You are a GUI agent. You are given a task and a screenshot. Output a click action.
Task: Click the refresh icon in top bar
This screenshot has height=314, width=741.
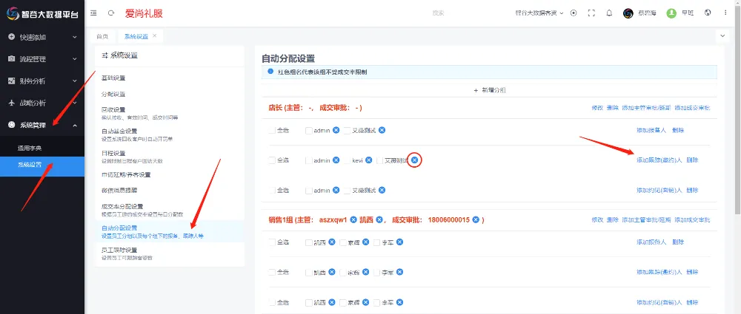(x=111, y=13)
